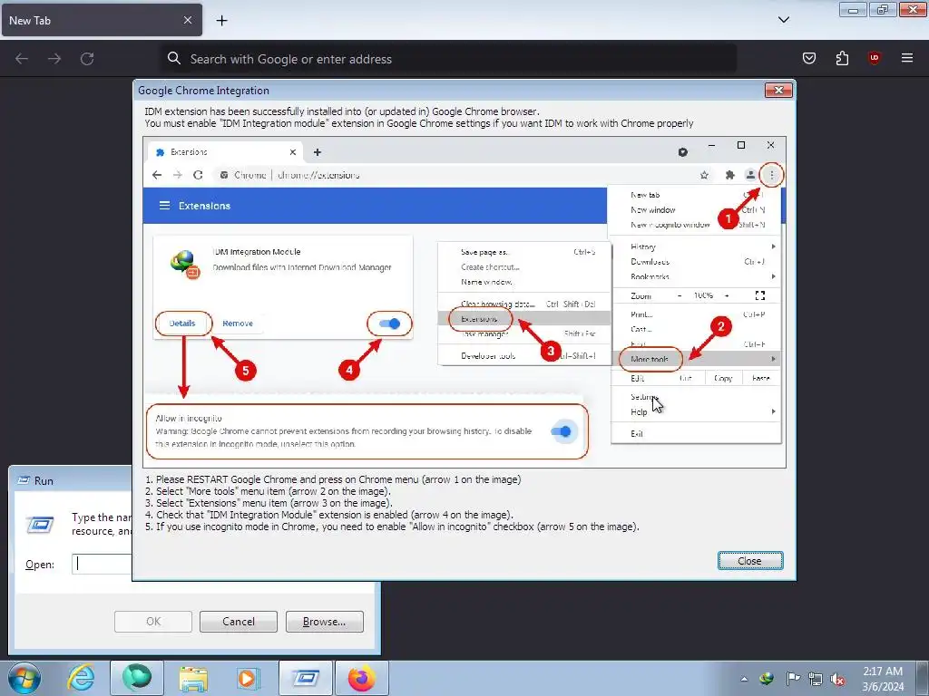This screenshot has width=929, height=696.
Task: Focus the Search with Google address bar
Action: click(x=448, y=59)
